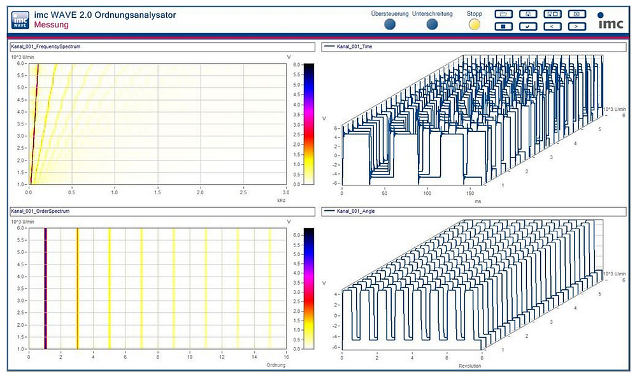
Task: Click the Unterschreitung indicator lamp
Action: 433,25
